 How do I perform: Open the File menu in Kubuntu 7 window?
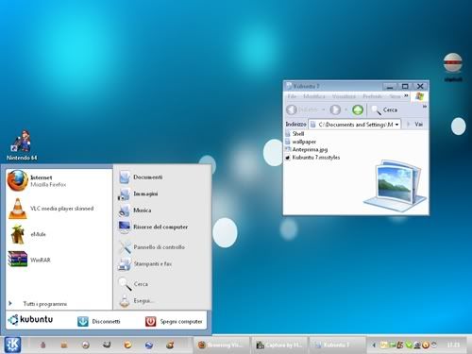click(x=292, y=96)
